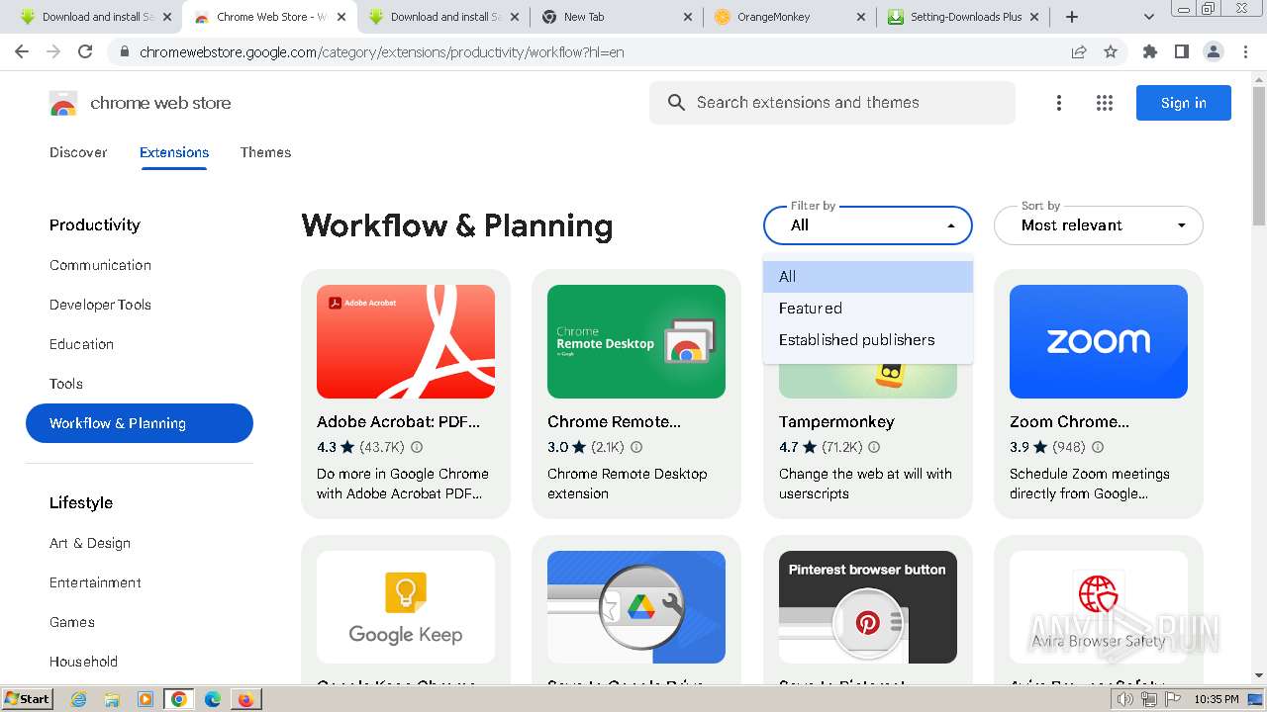
Task: Open a new tab with plus button
Action: 1072,17
